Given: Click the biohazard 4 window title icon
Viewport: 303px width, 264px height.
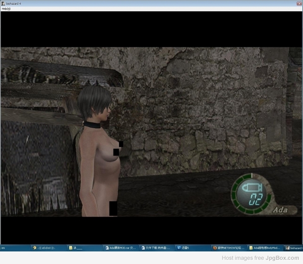Looking at the screenshot, I should (3, 3).
